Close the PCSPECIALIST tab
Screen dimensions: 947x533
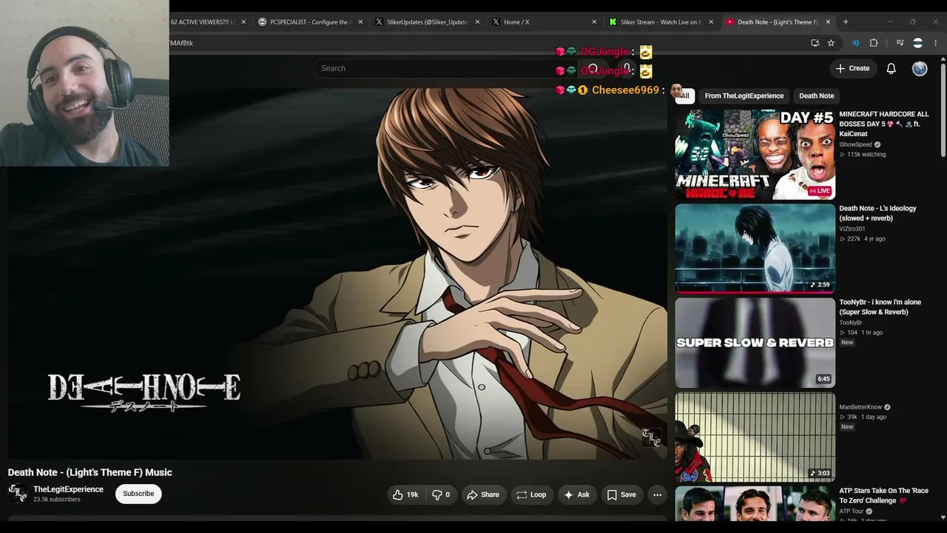360,21
